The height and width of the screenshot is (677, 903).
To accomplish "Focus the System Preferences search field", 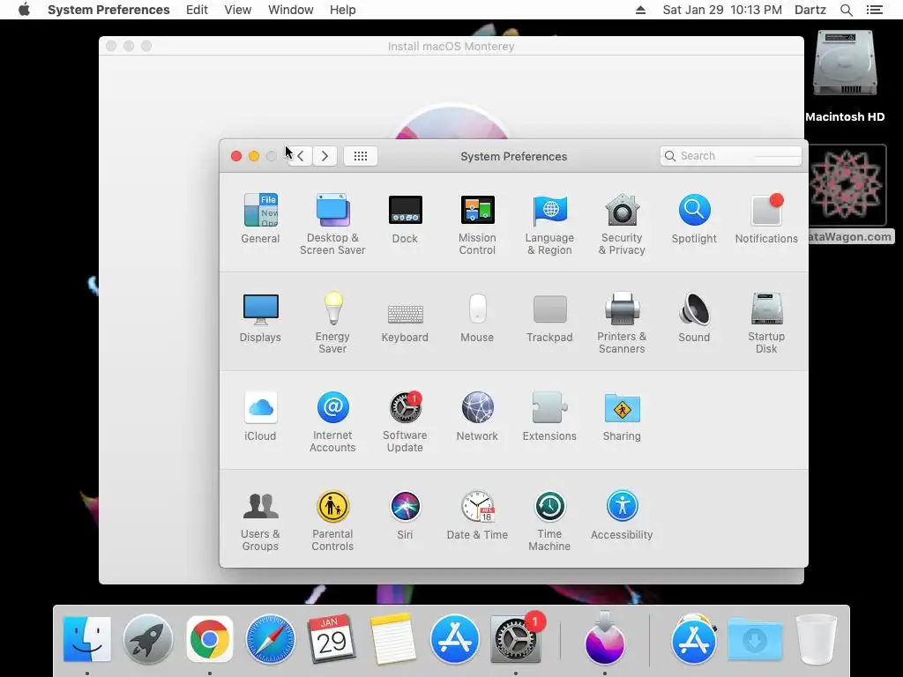I will [731, 156].
